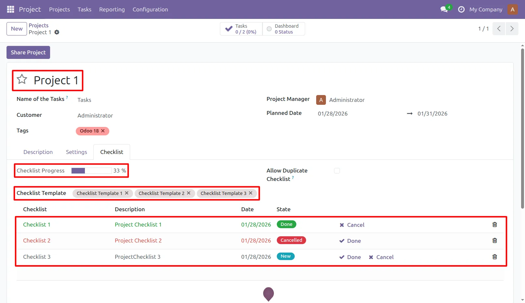This screenshot has width=525, height=303.
Task: Remove Checklist Template 2 tag
Action: click(x=189, y=193)
